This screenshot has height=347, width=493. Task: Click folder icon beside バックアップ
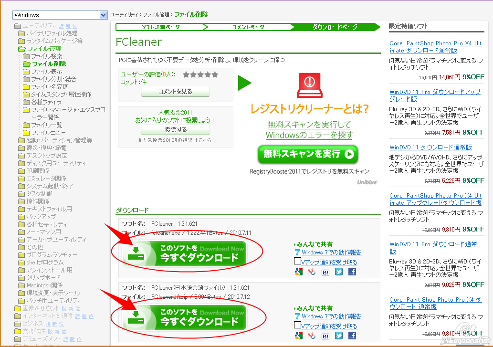(x=21, y=217)
